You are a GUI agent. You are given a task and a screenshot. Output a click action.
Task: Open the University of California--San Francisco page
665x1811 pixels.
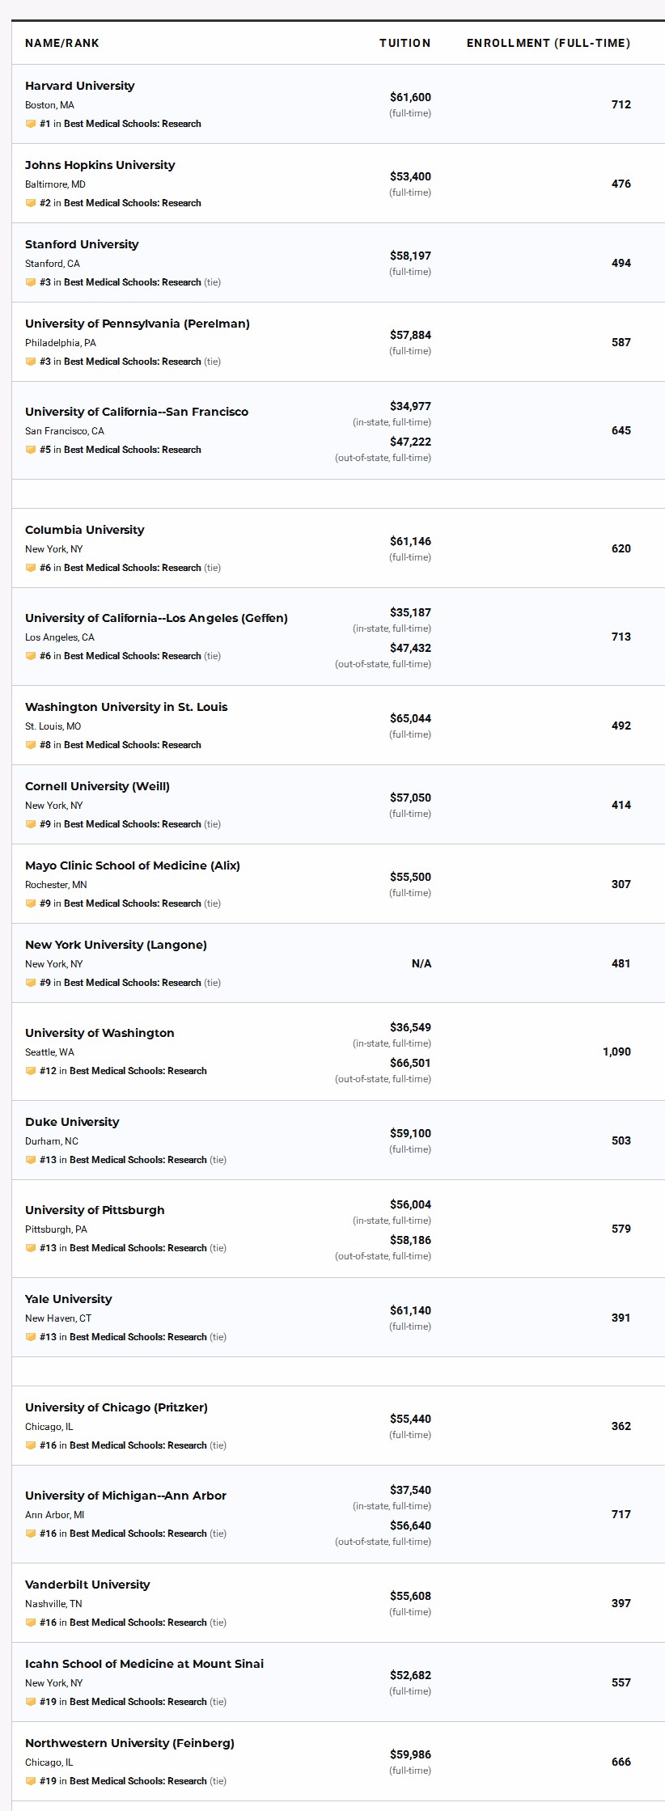[x=137, y=412]
